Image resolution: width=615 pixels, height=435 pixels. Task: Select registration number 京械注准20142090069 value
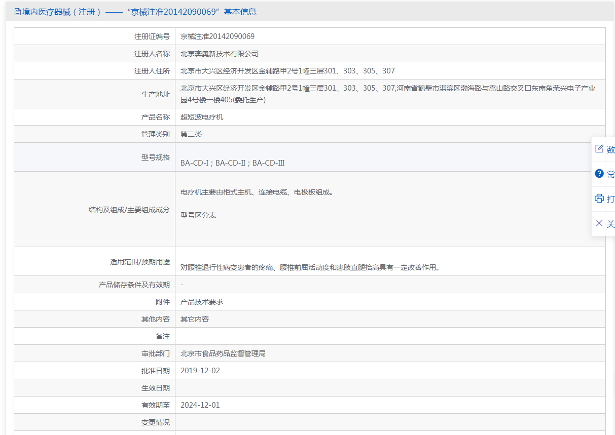pyautogui.click(x=218, y=36)
